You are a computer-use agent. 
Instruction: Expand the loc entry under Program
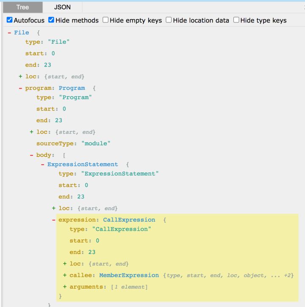coord(31,132)
